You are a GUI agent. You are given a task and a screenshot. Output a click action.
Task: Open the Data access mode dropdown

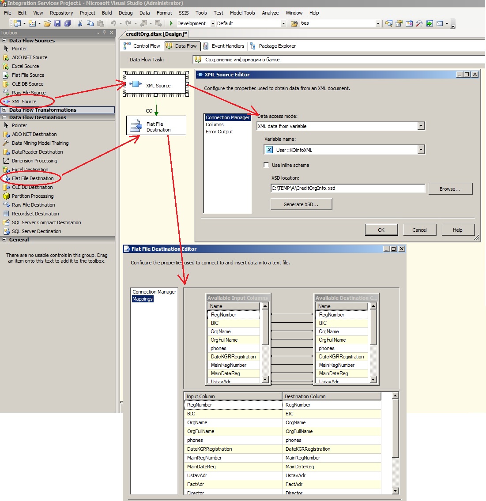click(x=421, y=126)
